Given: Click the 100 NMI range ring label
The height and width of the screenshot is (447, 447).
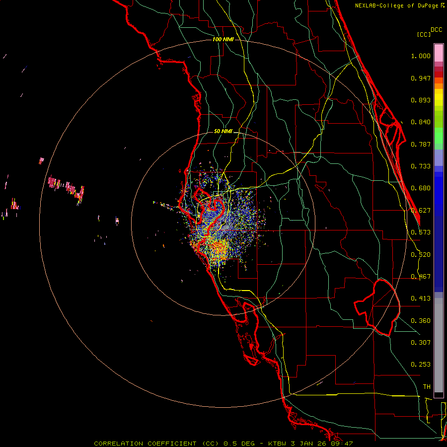Looking at the screenshot, I should click(223, 39).
